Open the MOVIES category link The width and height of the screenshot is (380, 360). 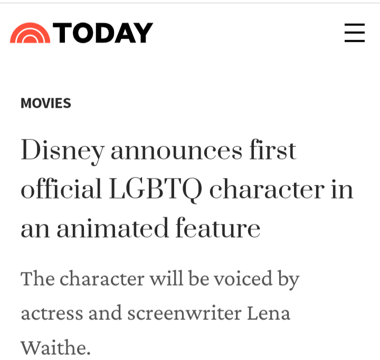pyautogui.click(x=46, y=103)
